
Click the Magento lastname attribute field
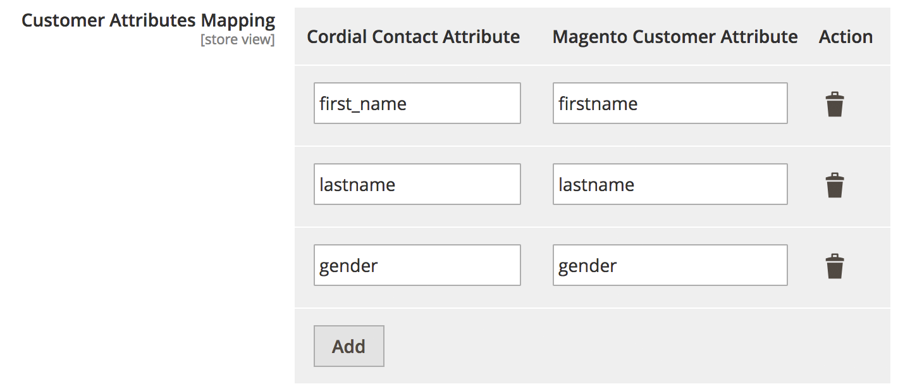click(x=670, y=184)
